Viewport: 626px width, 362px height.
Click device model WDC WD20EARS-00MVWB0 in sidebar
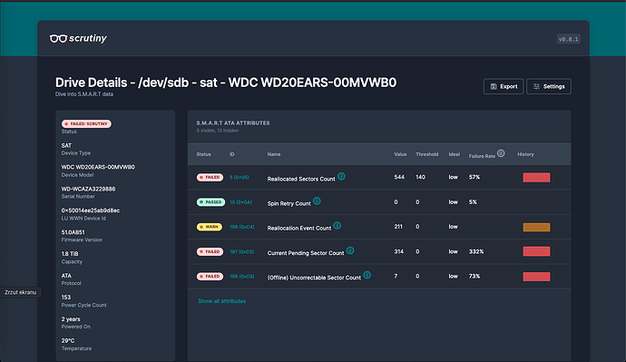pos(98,167)
